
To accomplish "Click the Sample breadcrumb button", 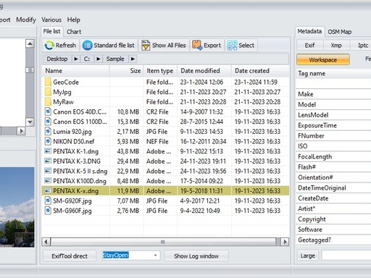I will (x=115, y=59).
